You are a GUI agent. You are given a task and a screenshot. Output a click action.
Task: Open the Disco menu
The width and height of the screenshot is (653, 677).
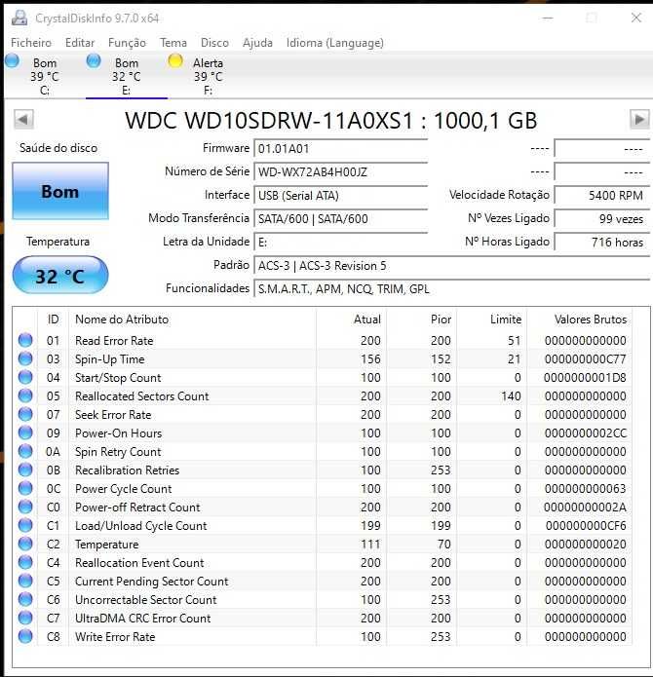214,43
